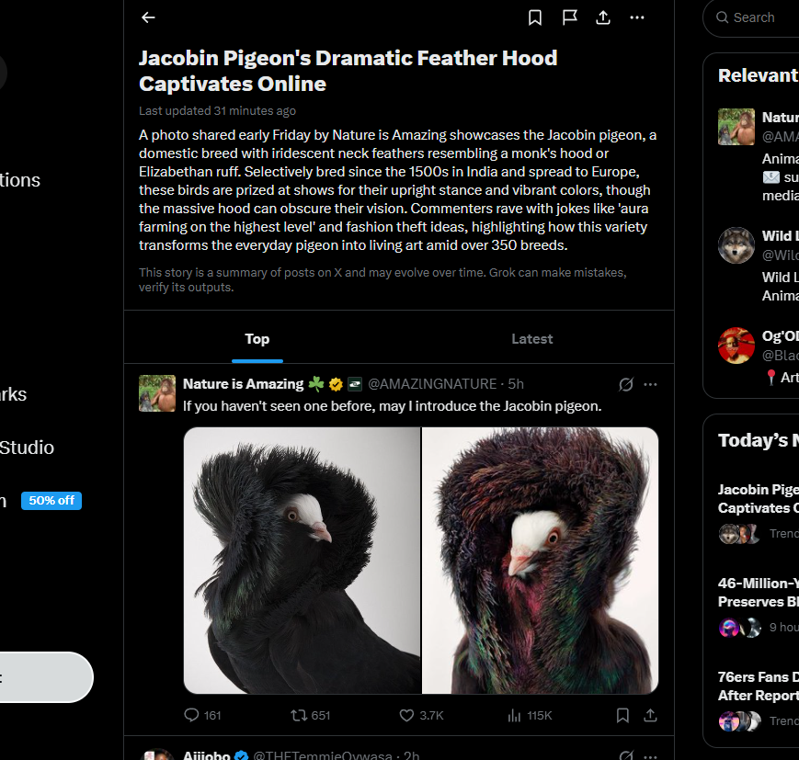This screenshot has height=760, width=799.
Task: Click the Nature is Amazing display name
Action: [243, 383]
